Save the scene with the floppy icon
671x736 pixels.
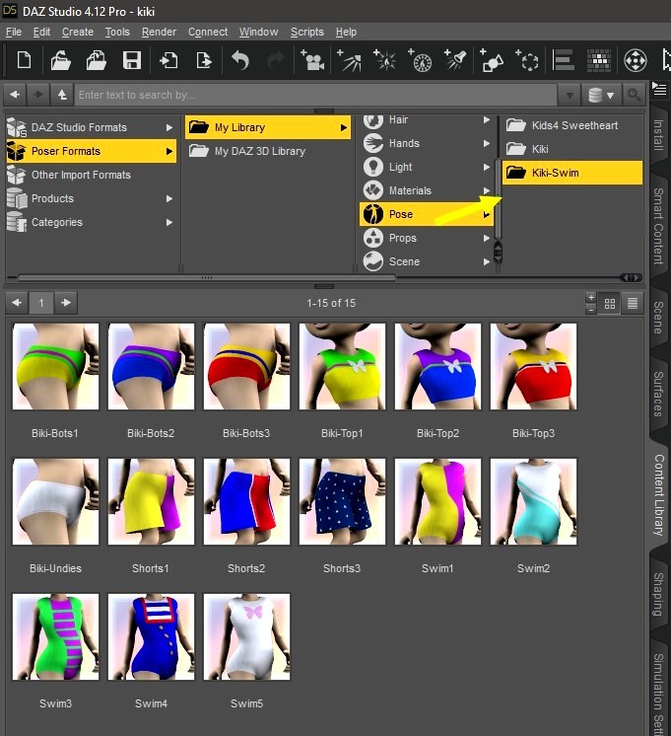pyautogui.click(x=132, y=61)
